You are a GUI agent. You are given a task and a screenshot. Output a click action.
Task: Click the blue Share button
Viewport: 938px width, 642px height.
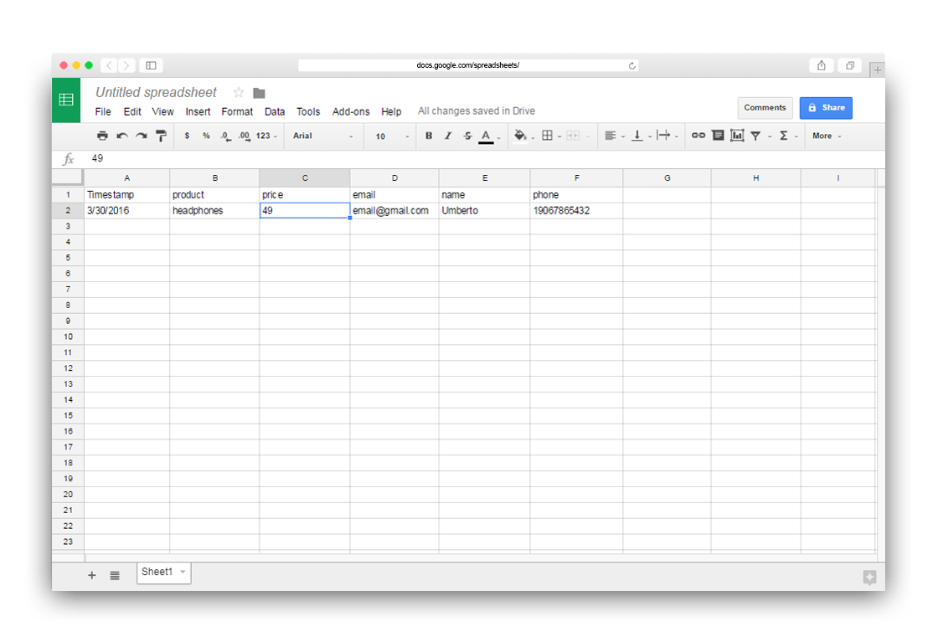[826, 108]
